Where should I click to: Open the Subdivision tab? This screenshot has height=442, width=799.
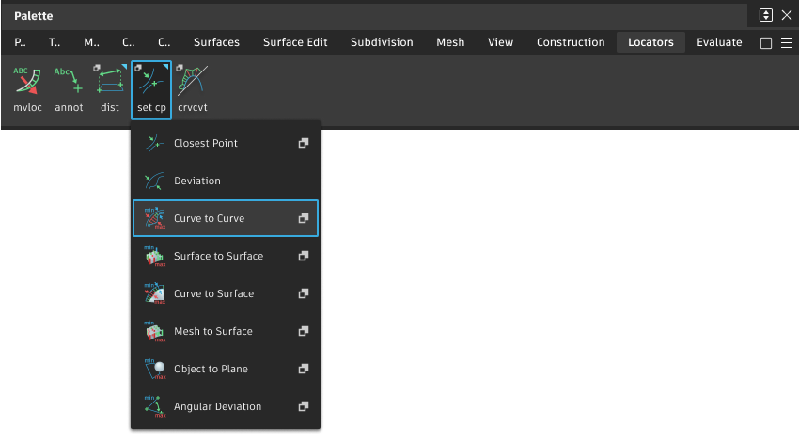pyautogui.click(x=382, y=42)
